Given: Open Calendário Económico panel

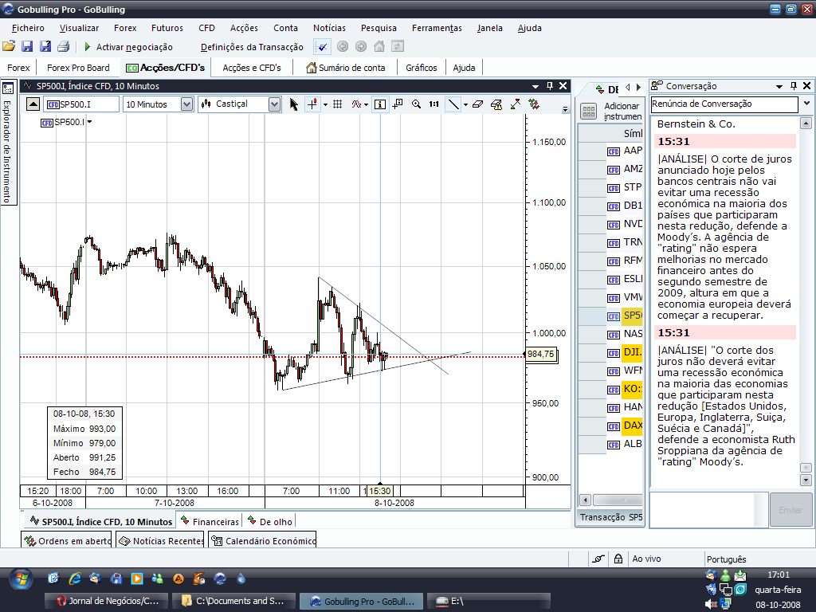Looking at the screenshot, I should (263, 541).
